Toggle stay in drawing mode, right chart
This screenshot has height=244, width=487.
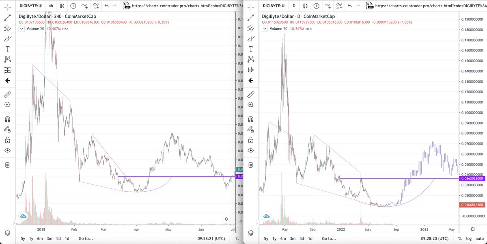(251, 130)
